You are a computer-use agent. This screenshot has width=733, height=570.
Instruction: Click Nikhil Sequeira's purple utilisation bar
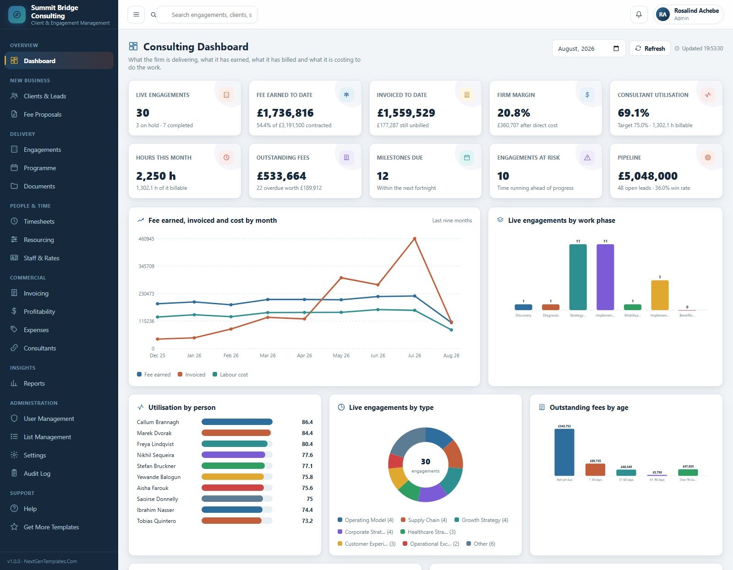(x=233, y=455)
